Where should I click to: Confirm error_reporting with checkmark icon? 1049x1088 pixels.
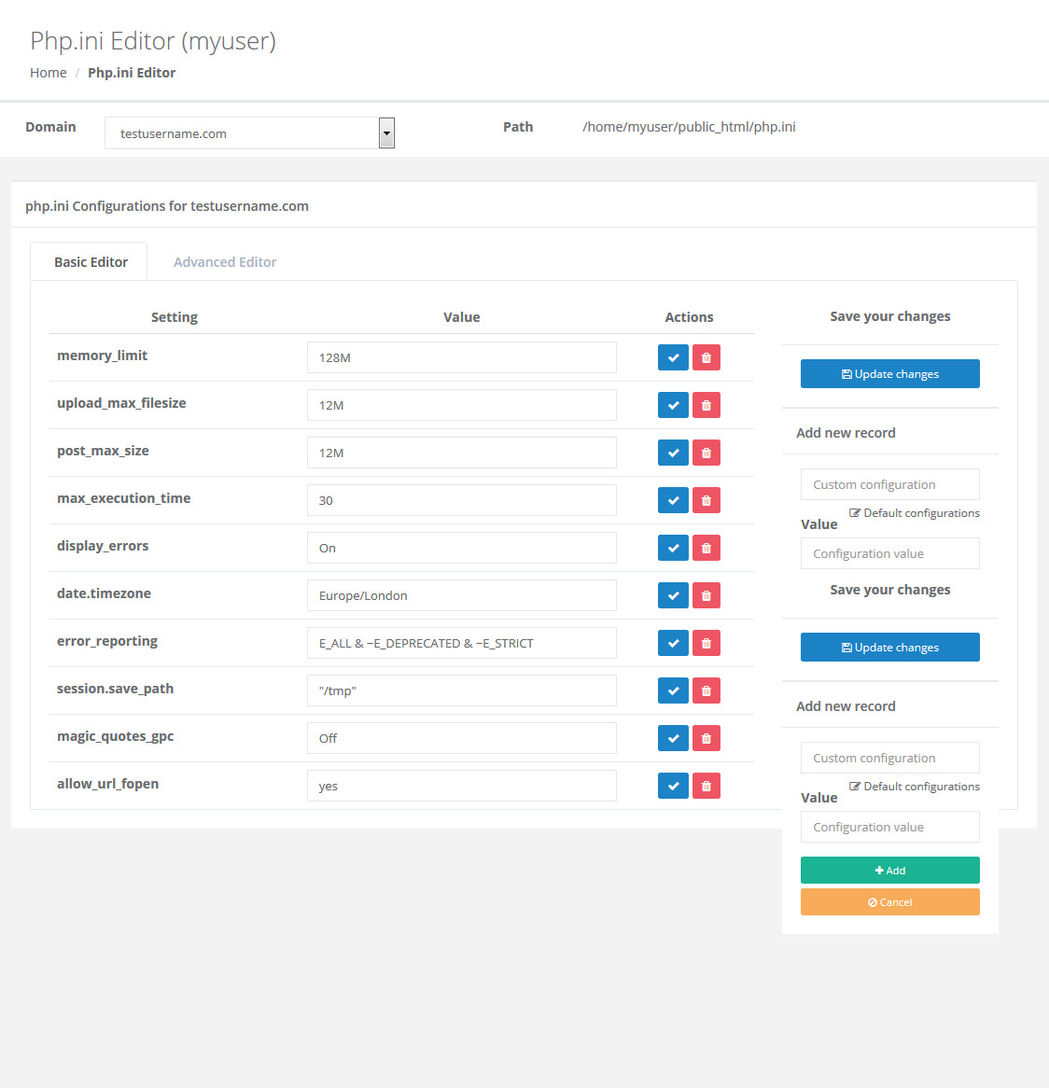(x=673, y=643)
